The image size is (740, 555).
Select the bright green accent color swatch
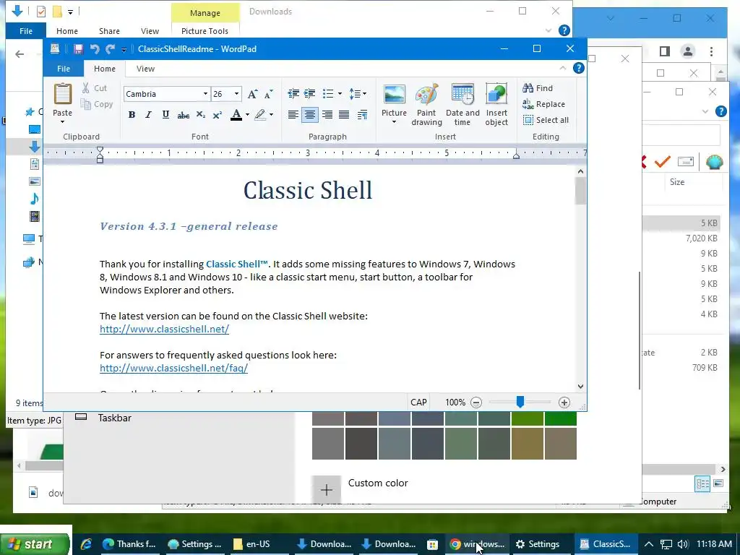(561, 418)
